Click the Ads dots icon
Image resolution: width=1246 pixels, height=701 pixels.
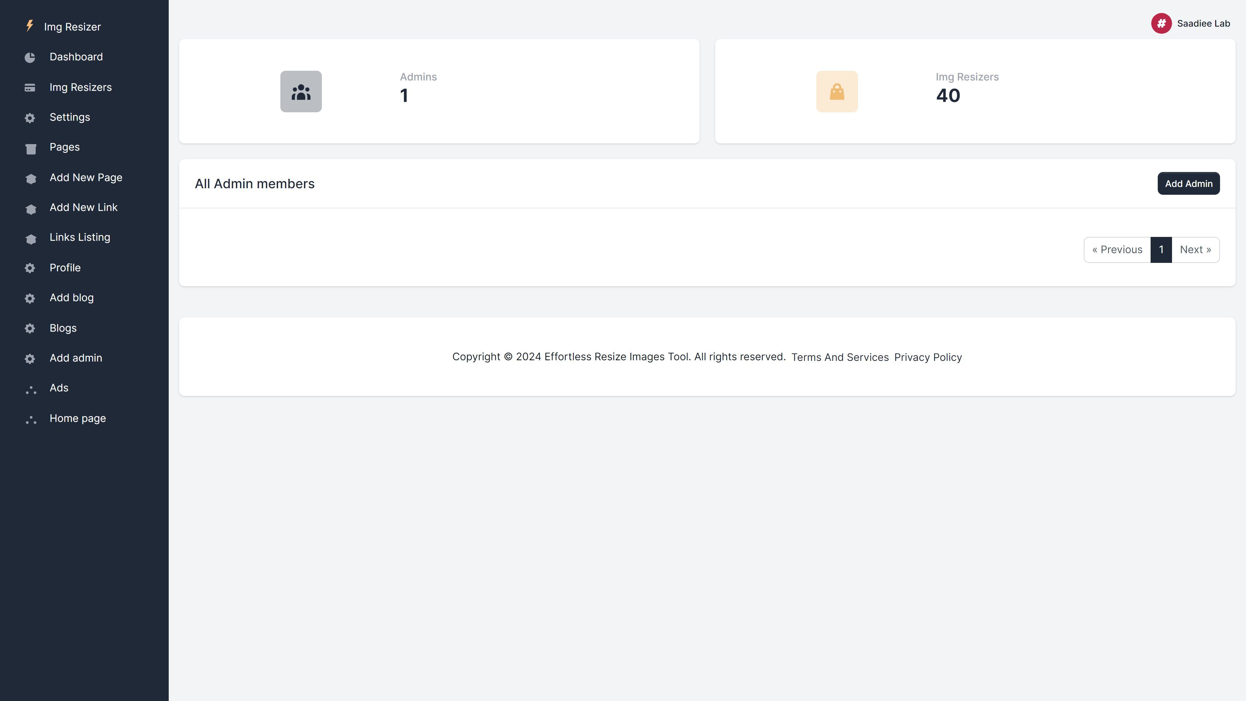pyautogui.click(x=31, y=390)
